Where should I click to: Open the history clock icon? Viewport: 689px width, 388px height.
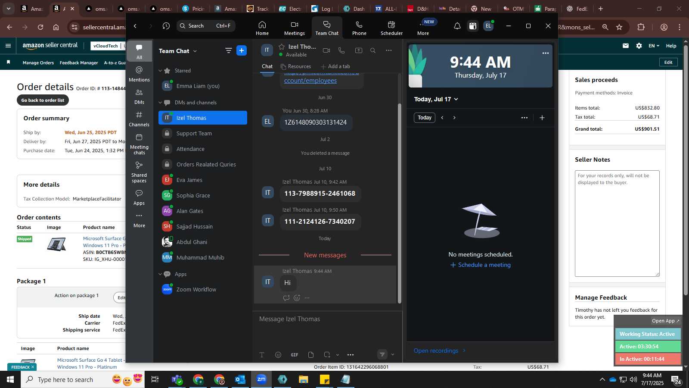166,26
